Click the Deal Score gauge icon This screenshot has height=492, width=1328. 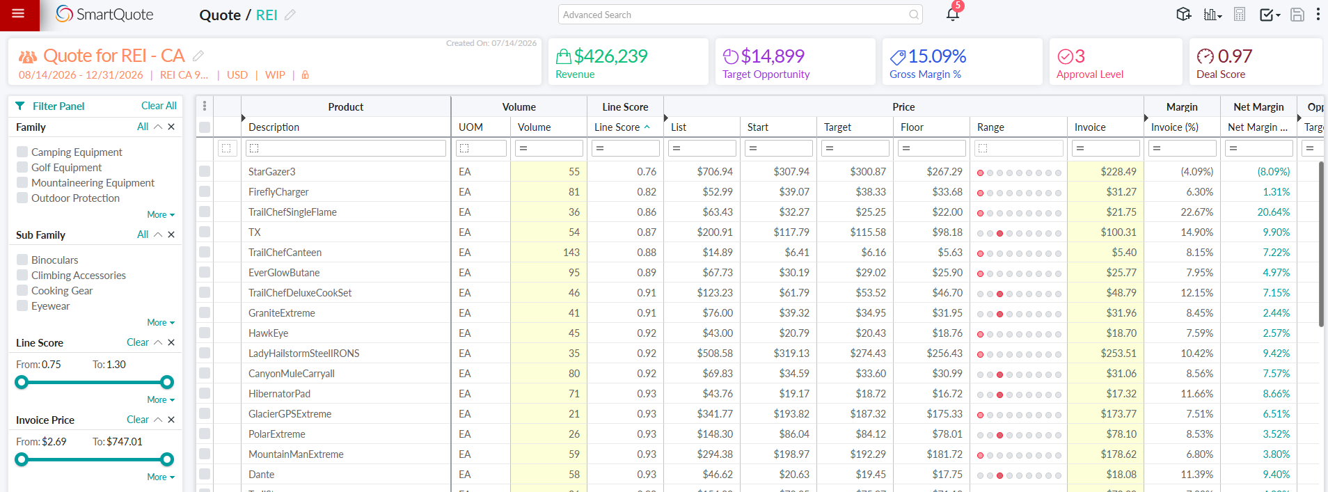(1206, 56)
